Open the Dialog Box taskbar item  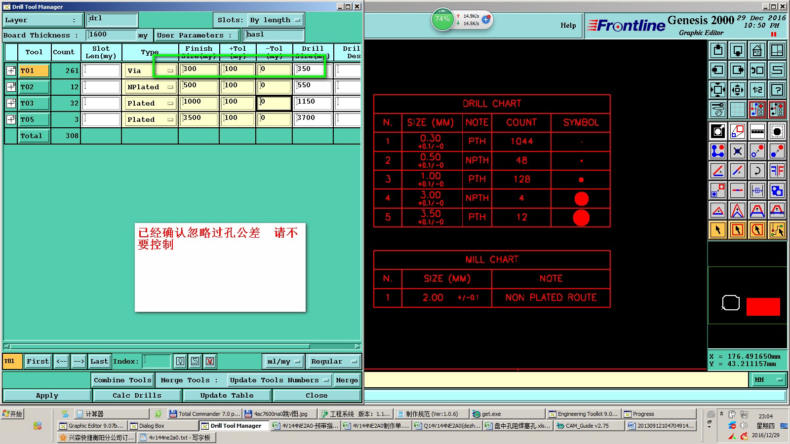point(162,426)
